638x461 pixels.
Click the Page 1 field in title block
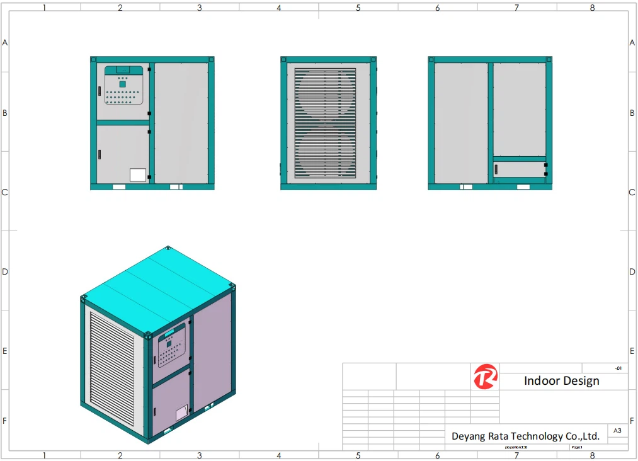click(578, 446)
